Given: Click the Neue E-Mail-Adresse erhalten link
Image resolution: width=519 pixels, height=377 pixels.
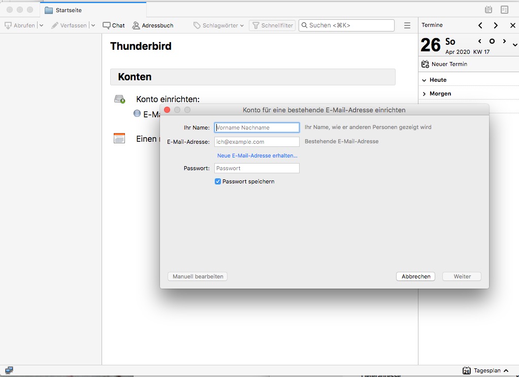Looking at the screenshot, I should pyautogui.click(x=257, y=155).
